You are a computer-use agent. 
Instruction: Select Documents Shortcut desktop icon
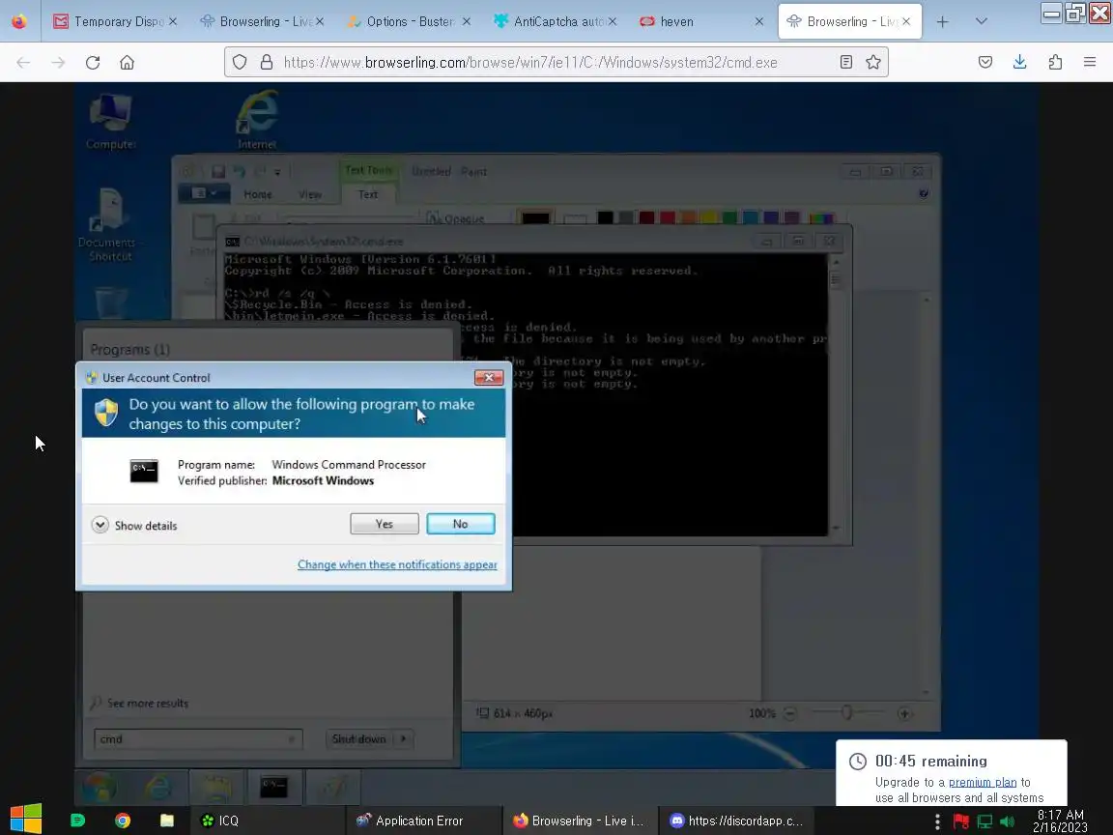pos(110,225)
